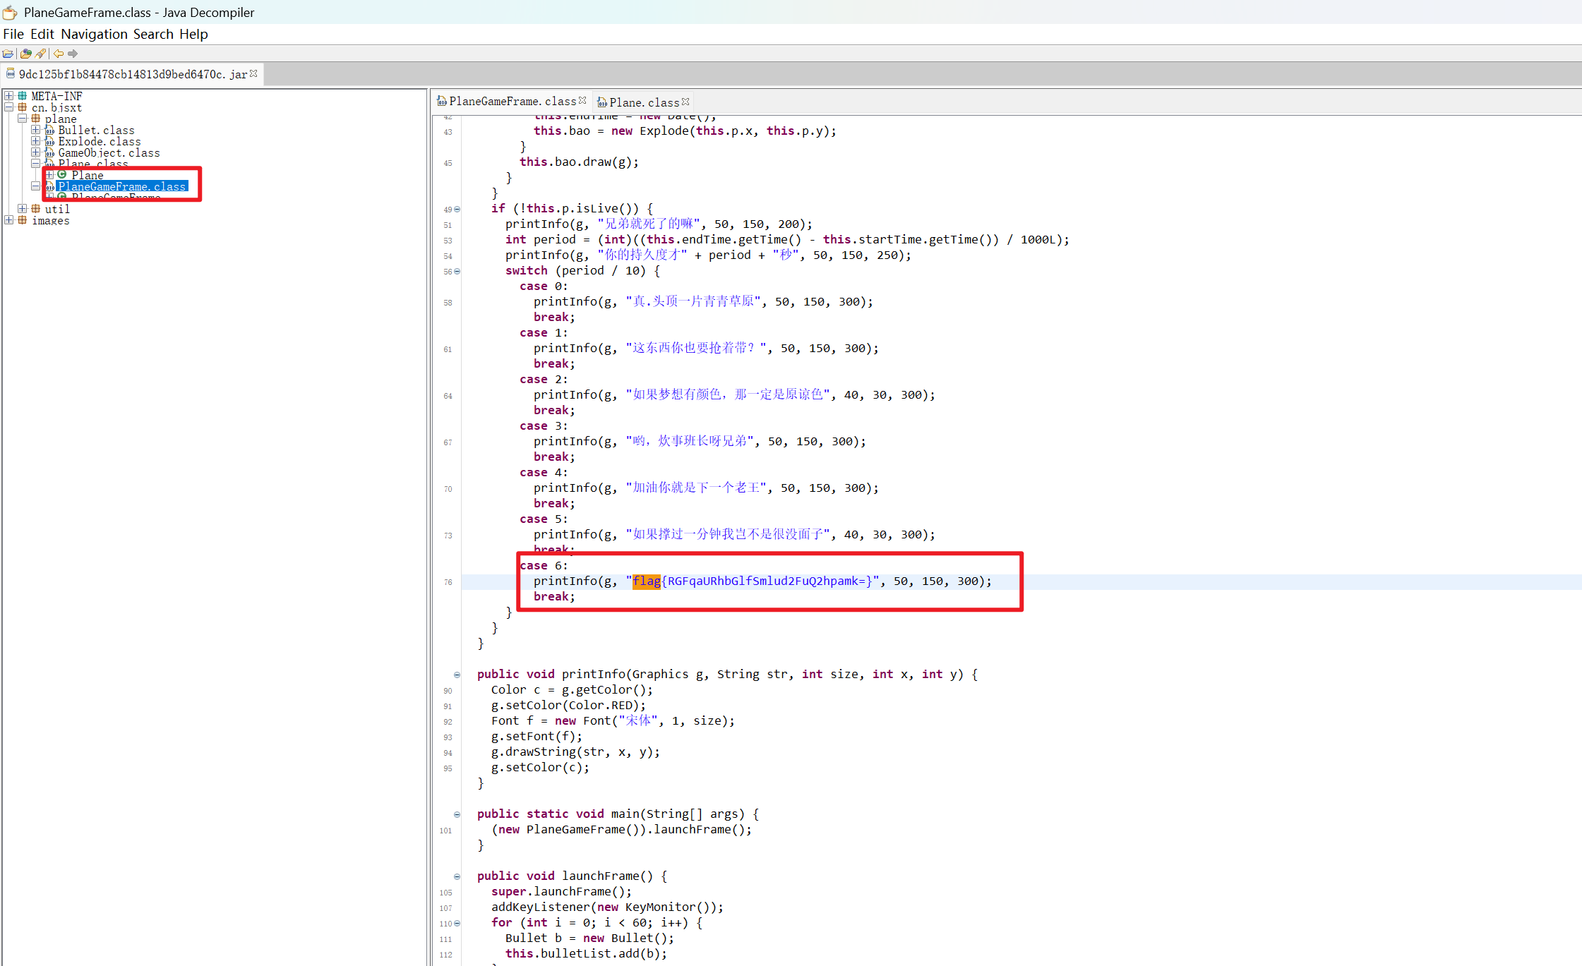Expand the images folder node
This screenshot has height=966, width=1582.
click(x=8, y=220)
